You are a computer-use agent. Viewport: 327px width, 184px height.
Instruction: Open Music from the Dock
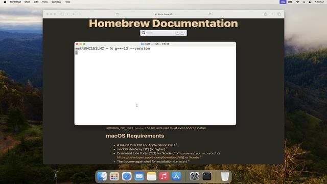point(164,176)
